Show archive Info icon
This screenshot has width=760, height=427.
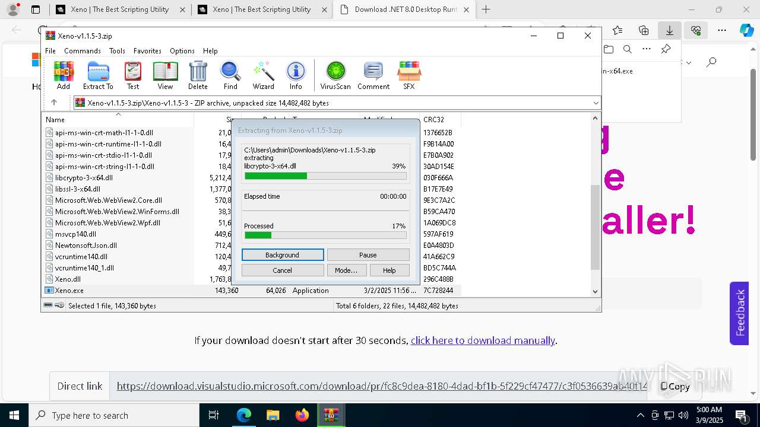296,75
